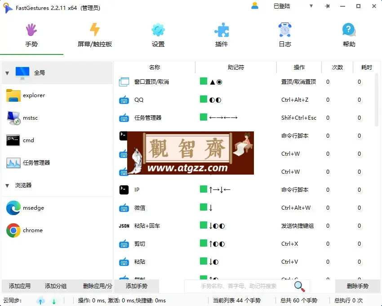Sort by the 操作 column header
This screenshot has width=382, height=306.
coord(299,67)
